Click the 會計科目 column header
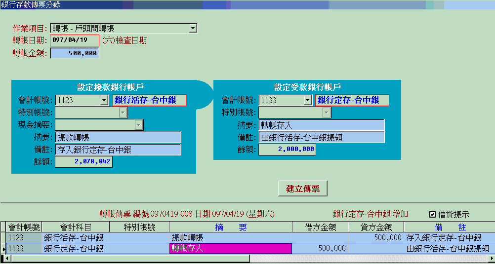The image size is (495, 264). pyautogui.click(x=76, y=227)
